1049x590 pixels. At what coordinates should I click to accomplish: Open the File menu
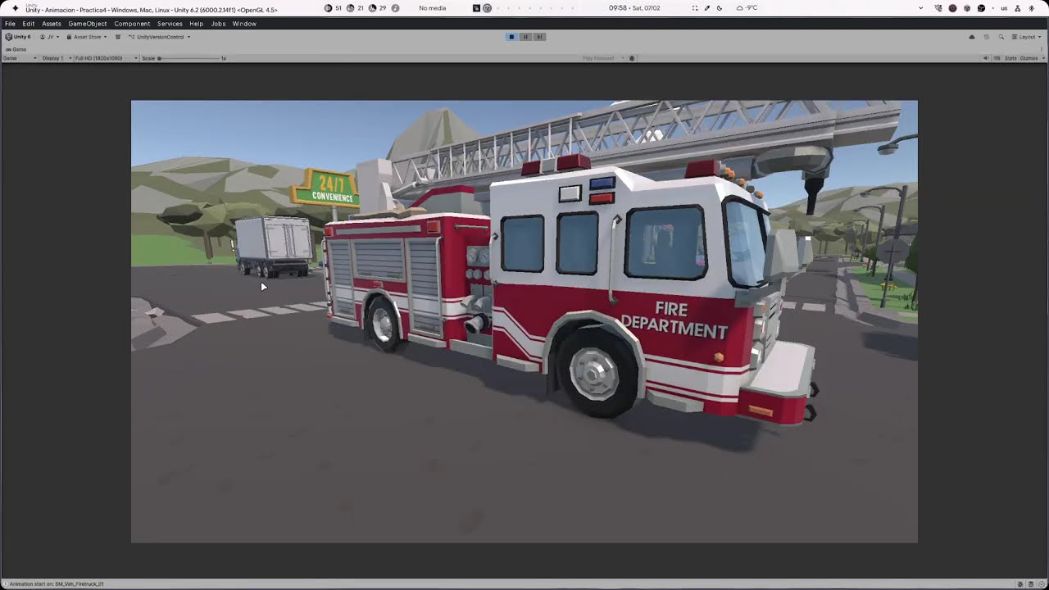pyautogui.click(x=10, y=24)
